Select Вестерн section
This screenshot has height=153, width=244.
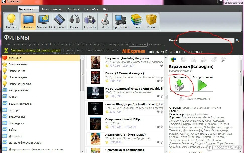pyautogui.click(x=41, y=110)
